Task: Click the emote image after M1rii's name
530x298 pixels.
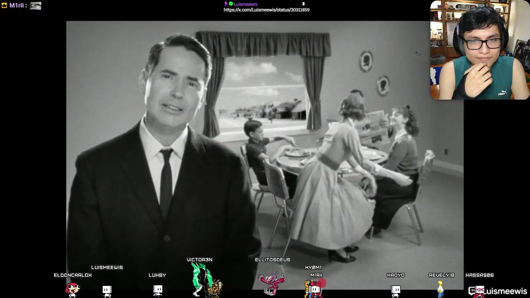Action: coord(35,5)
